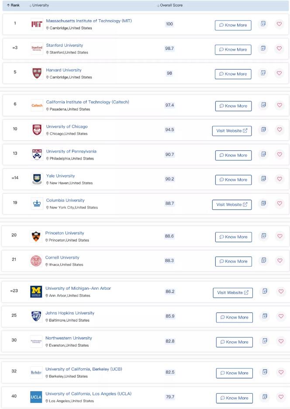290x409 pixels.
Task: Click the compare icon for Johns Hopkins University
Action: point(264,316)
